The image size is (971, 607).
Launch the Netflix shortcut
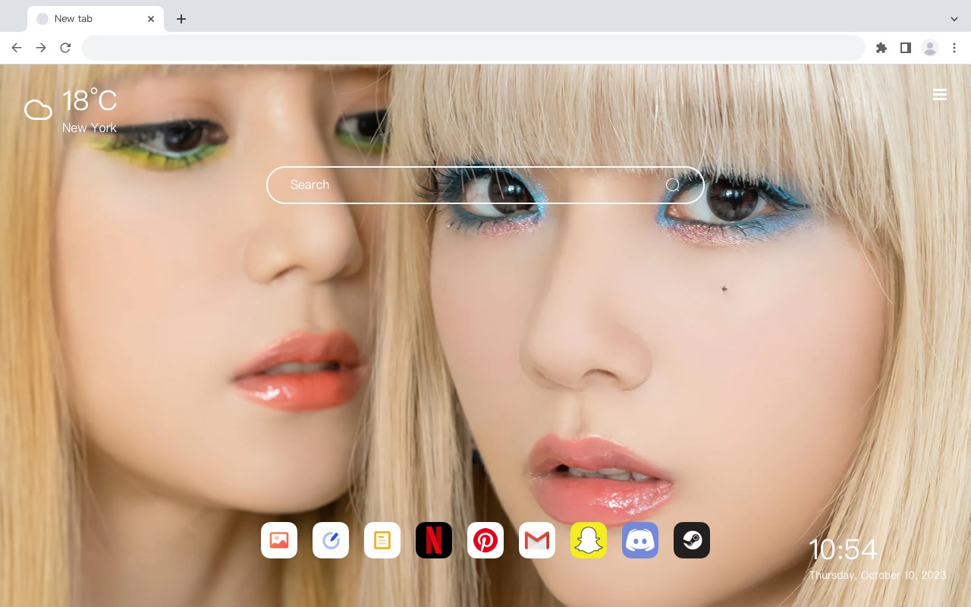click(x=434, y=540)
